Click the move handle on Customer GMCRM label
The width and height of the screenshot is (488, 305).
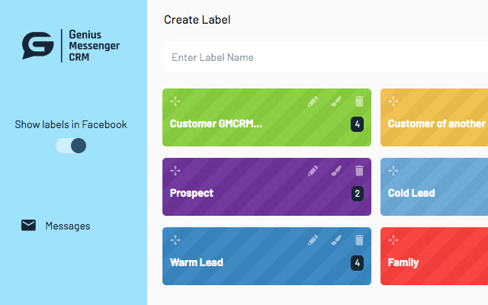(175, 101)
